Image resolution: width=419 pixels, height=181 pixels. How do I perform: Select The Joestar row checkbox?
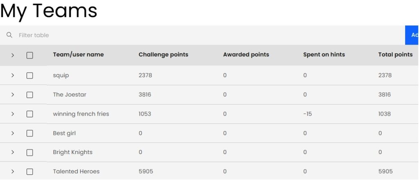click(30, 95)
